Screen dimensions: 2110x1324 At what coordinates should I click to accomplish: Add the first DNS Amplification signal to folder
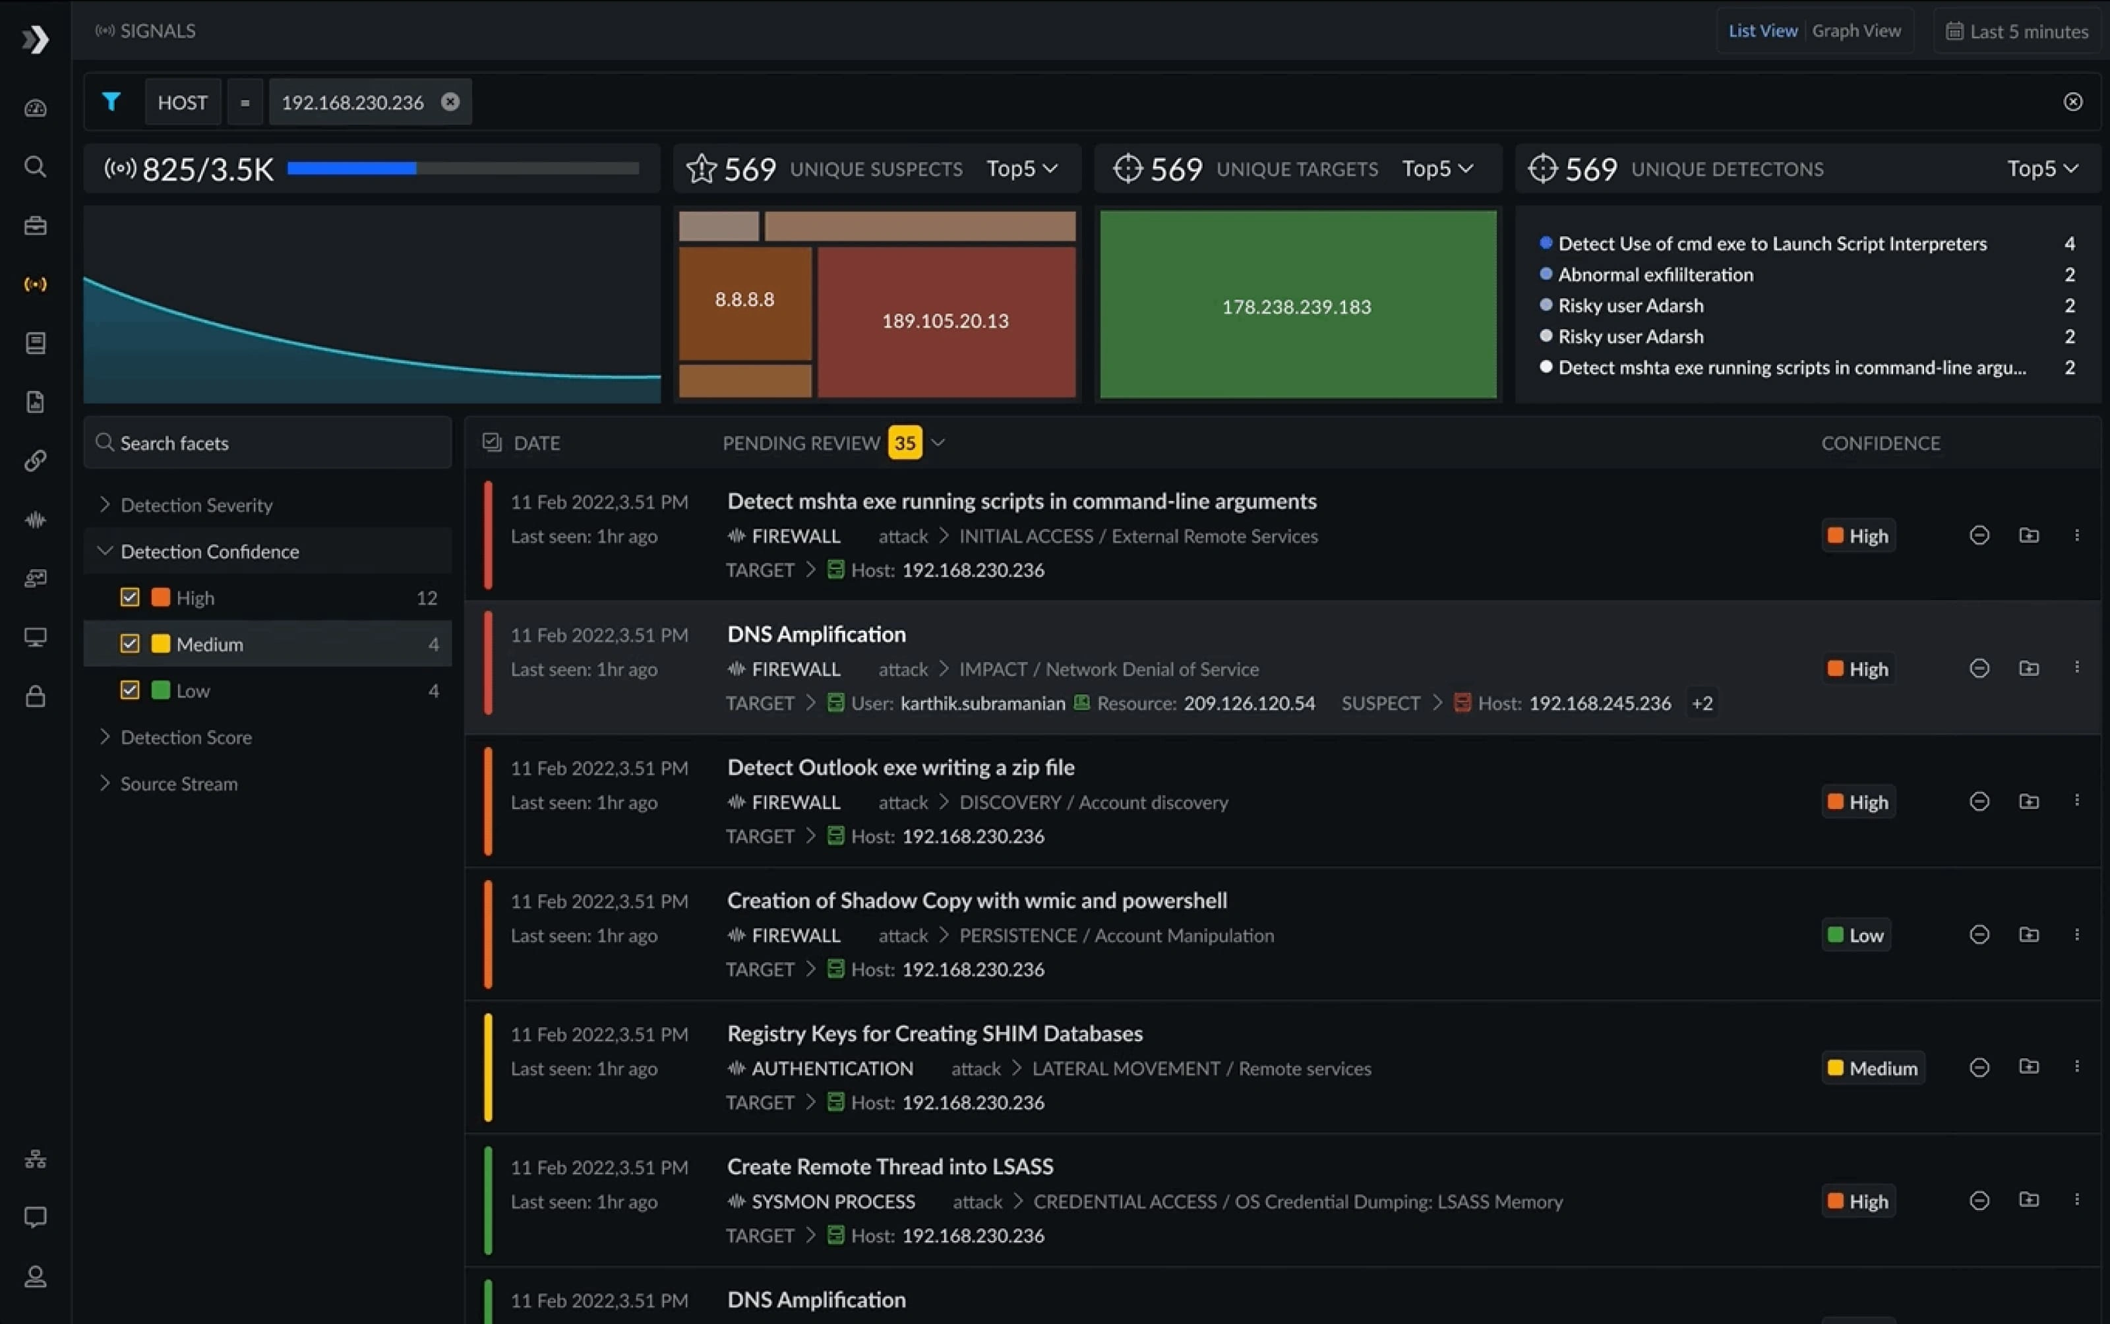pyautogui.click(x=2029, y=668)
